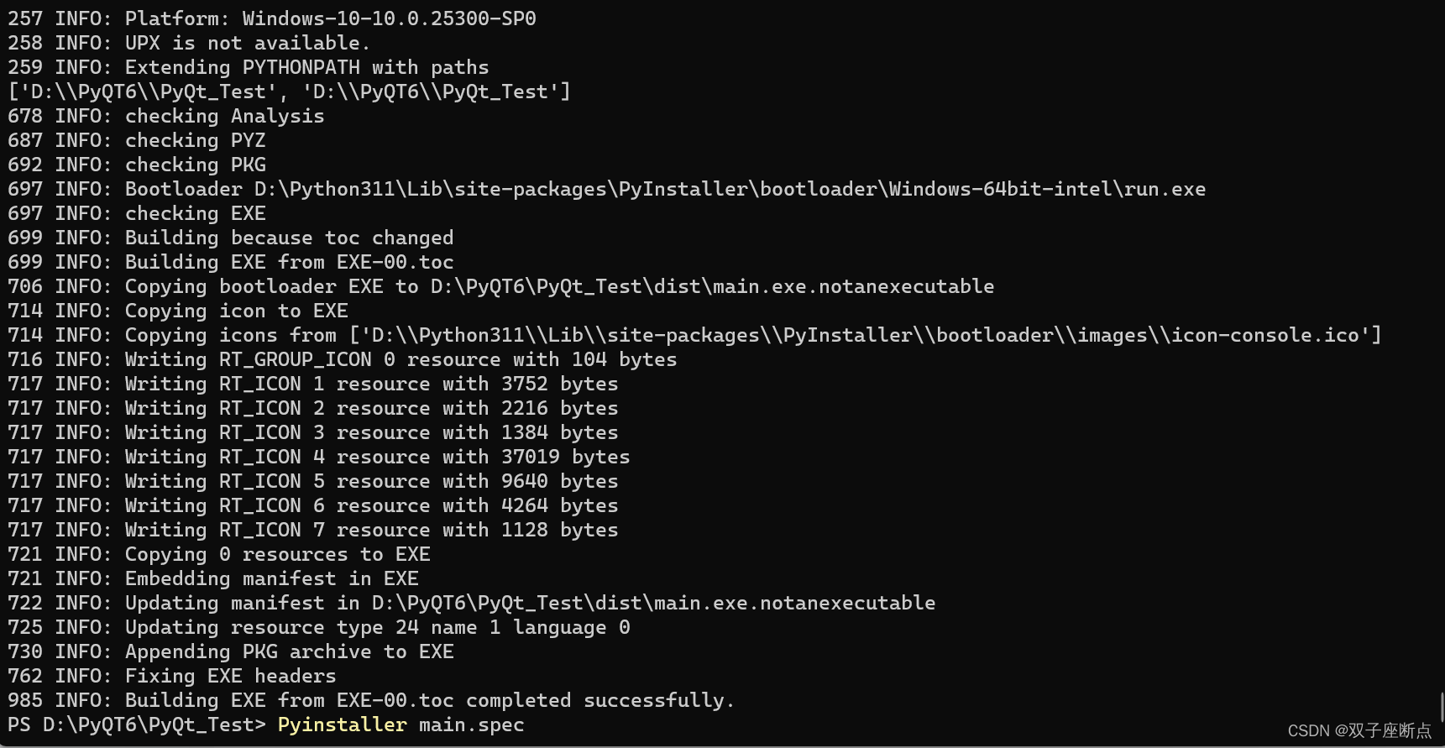
Task: Click the PS D:\PyQT6\PyQt_Test> prompt
Action: pos(137,724)
